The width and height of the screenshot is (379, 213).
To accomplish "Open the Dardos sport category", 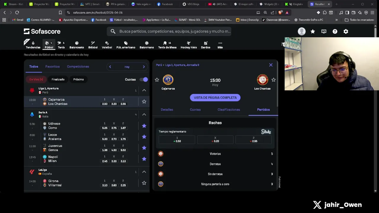I will 205,45.
